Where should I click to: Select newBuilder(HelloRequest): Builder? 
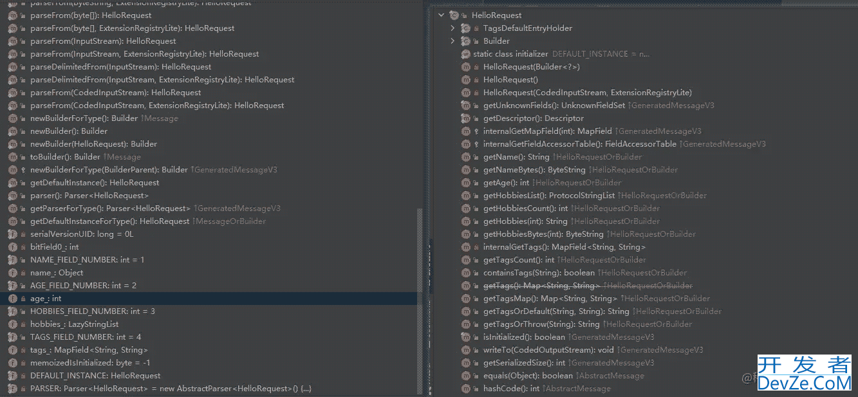[93, 143]
